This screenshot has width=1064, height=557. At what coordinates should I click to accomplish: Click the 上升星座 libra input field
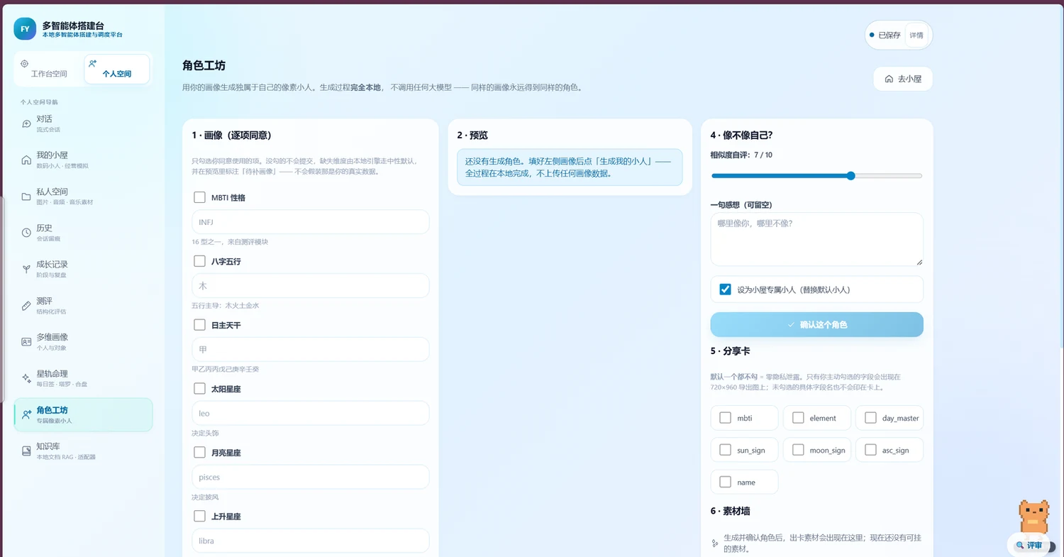coord(311,541)
